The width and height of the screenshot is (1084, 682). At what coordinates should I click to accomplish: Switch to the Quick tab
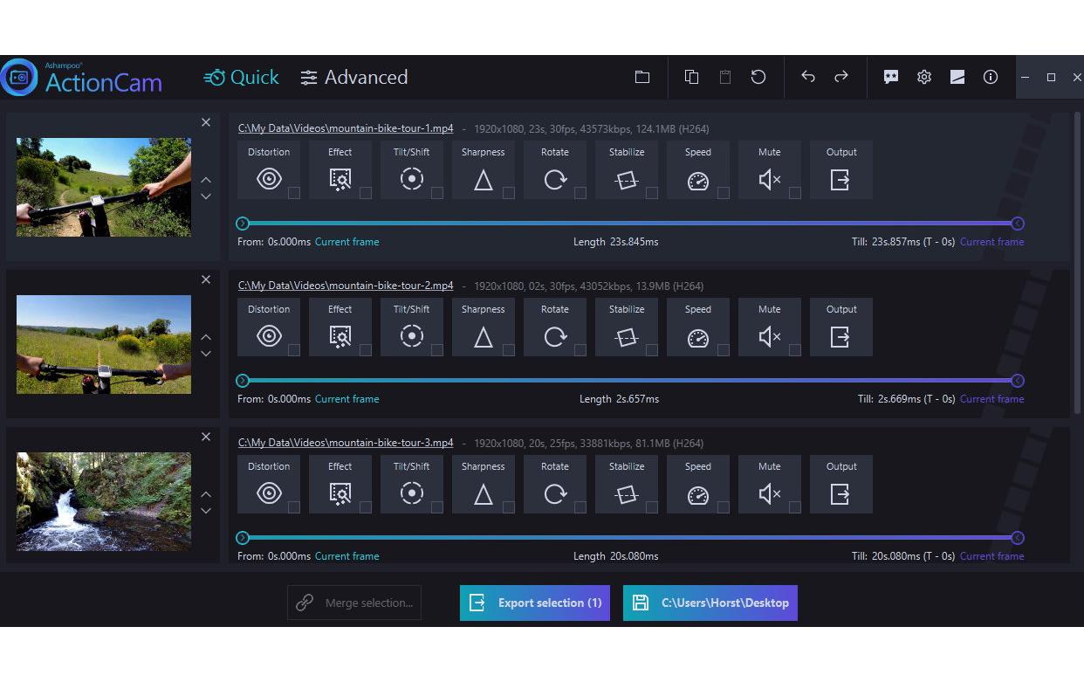[x=242, y=78]
